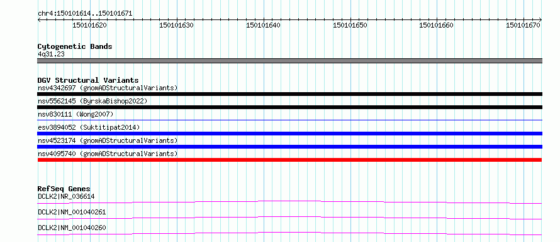Open the DGV Structural Variants track title
The image size is (560, 242).
(88, 80)
